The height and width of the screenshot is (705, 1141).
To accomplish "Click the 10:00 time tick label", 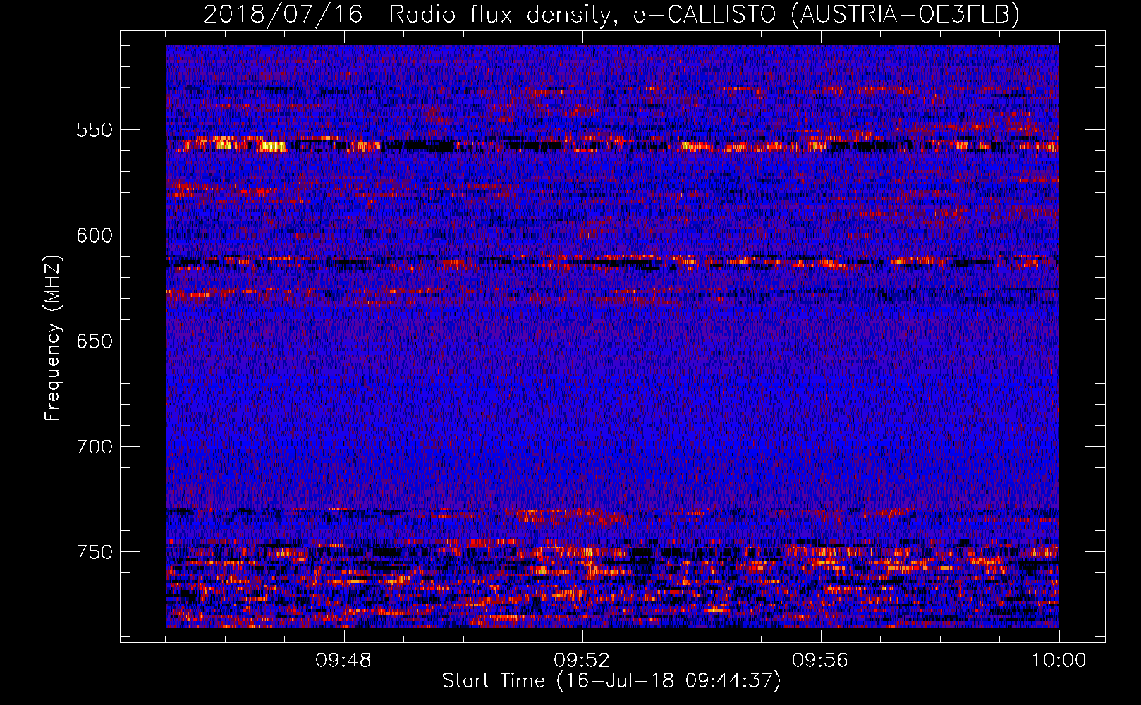I will 1059,661.
